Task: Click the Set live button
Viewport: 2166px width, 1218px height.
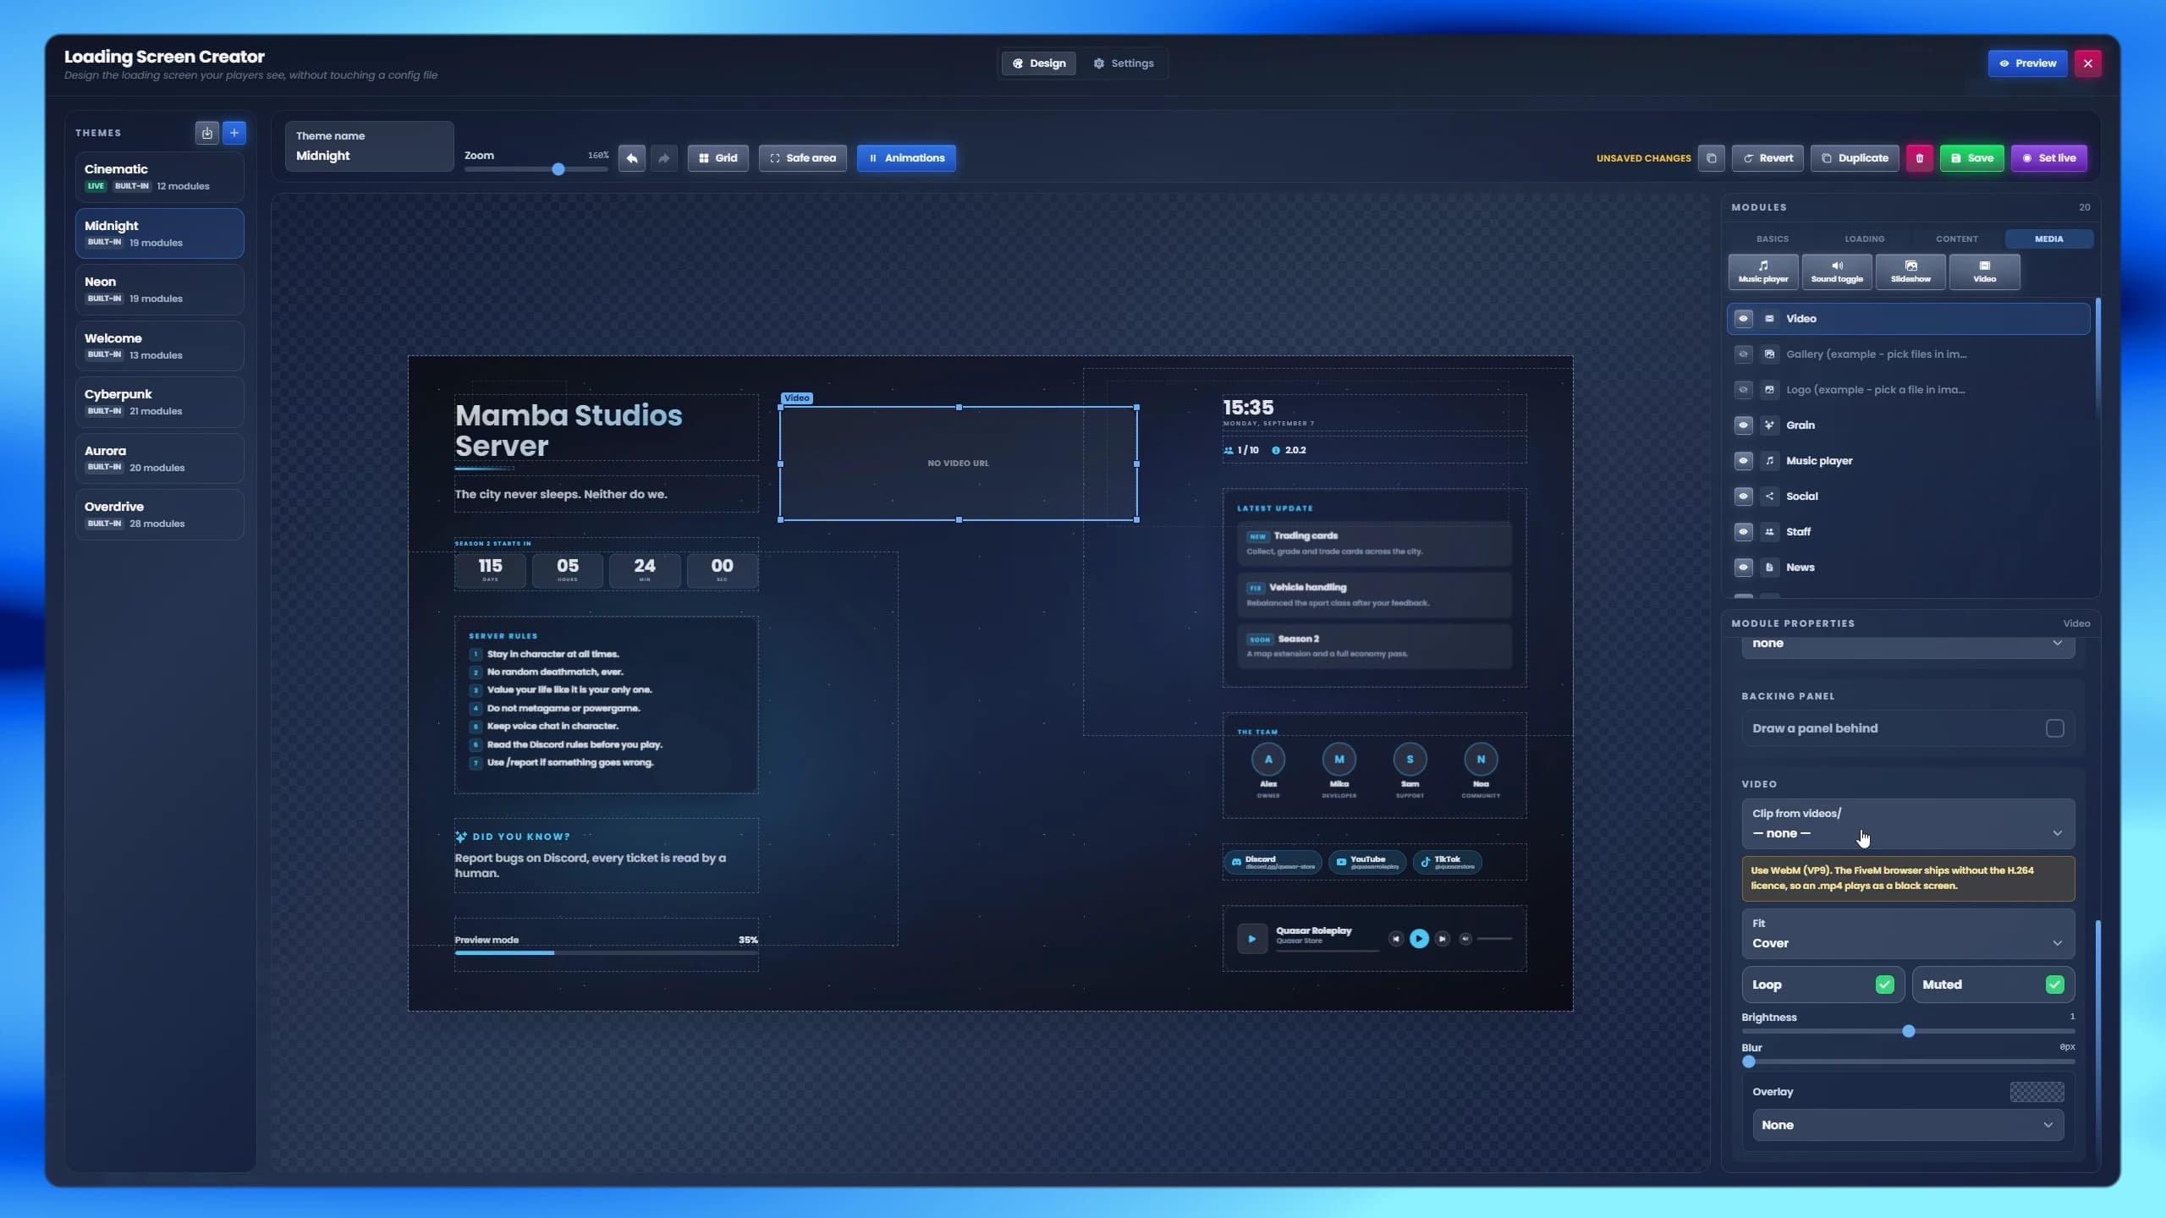Action: (x=2048, y=158)
